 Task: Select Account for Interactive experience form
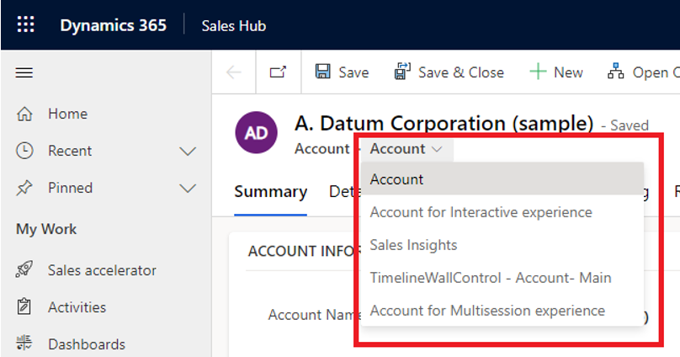pos(502,212)
